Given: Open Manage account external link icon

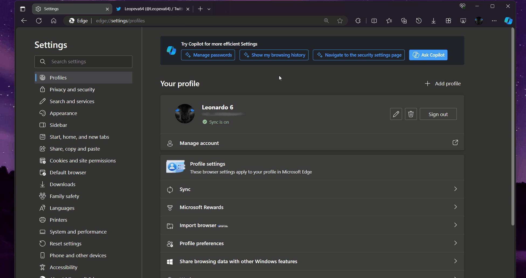Looking at the screenshot, I should point(455,143).
